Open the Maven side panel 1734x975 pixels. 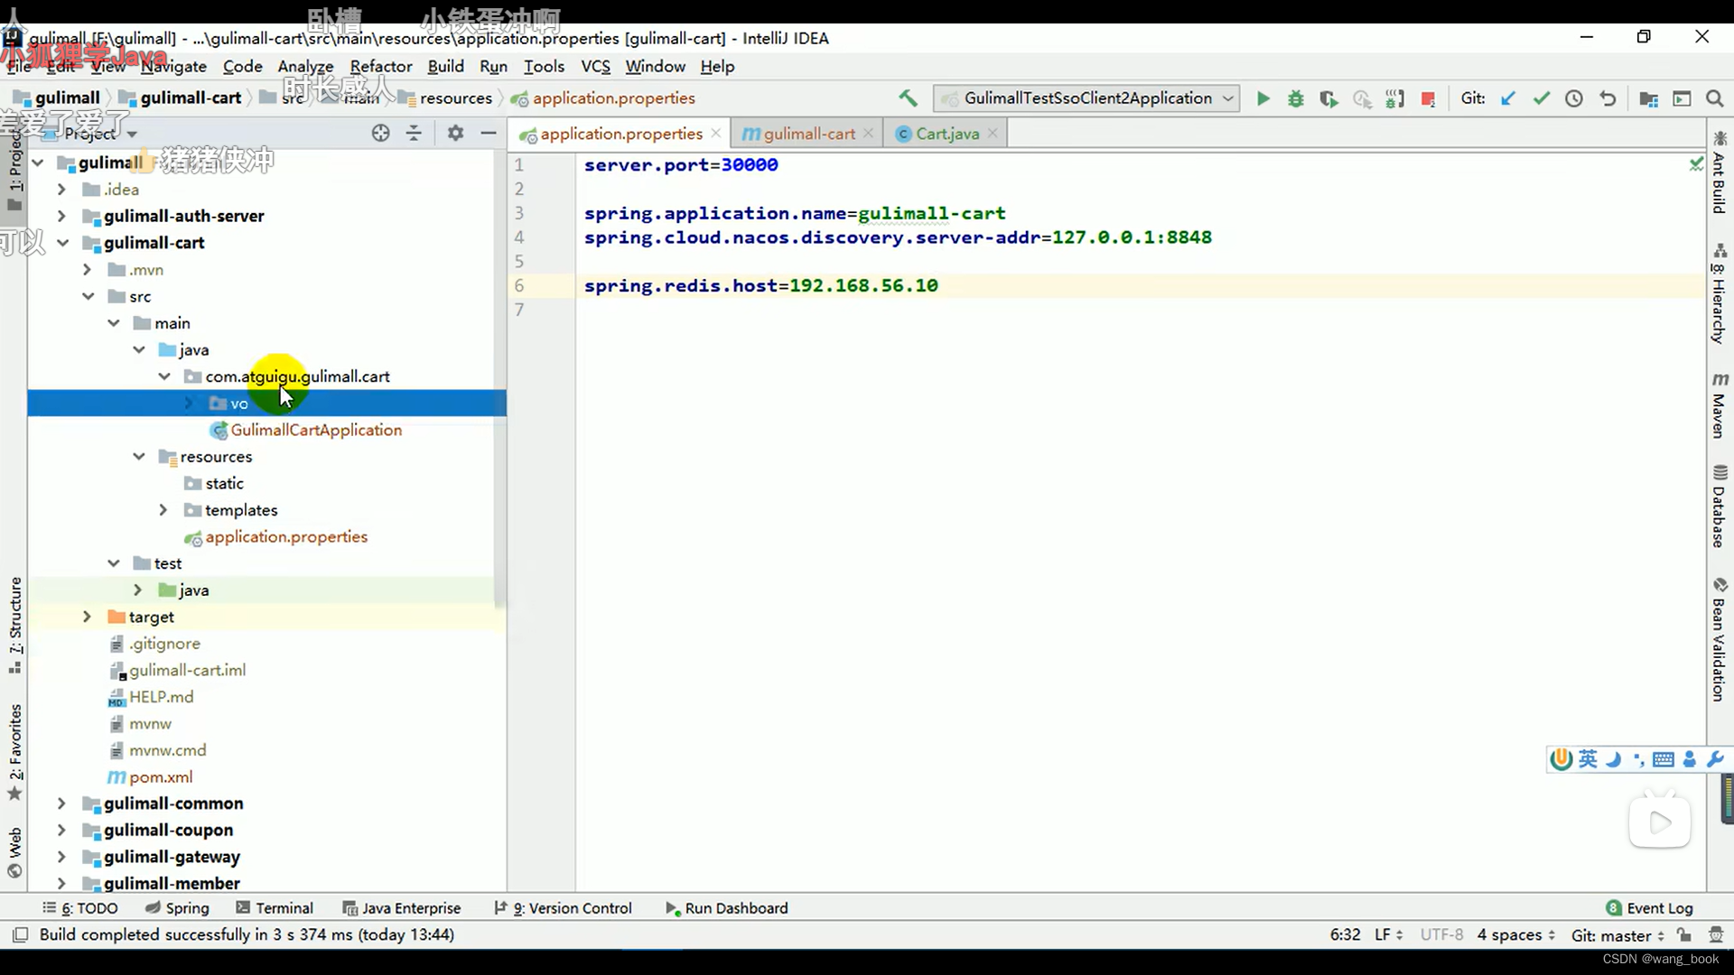pyautogui.click(x=1720, y=405)
